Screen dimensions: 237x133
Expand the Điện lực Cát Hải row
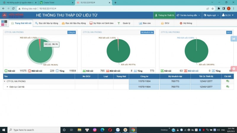click(x=7, y=87)
